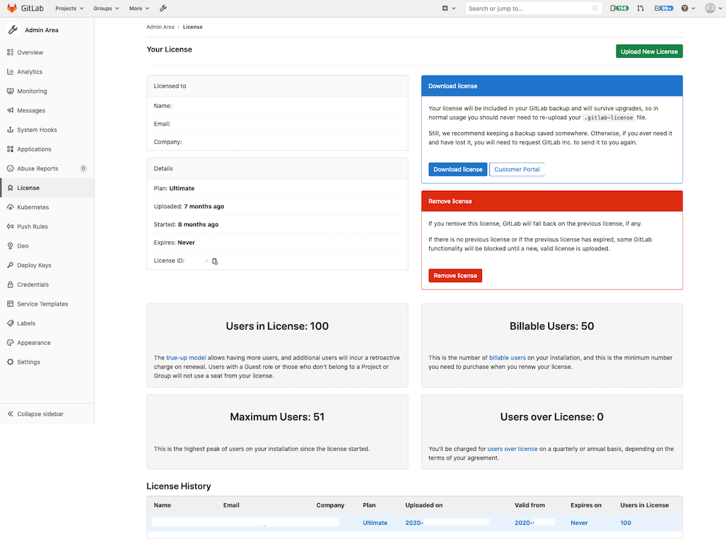Copy License ID with clipboard icon
726x543 pixels.
click(x=215, y=261)
